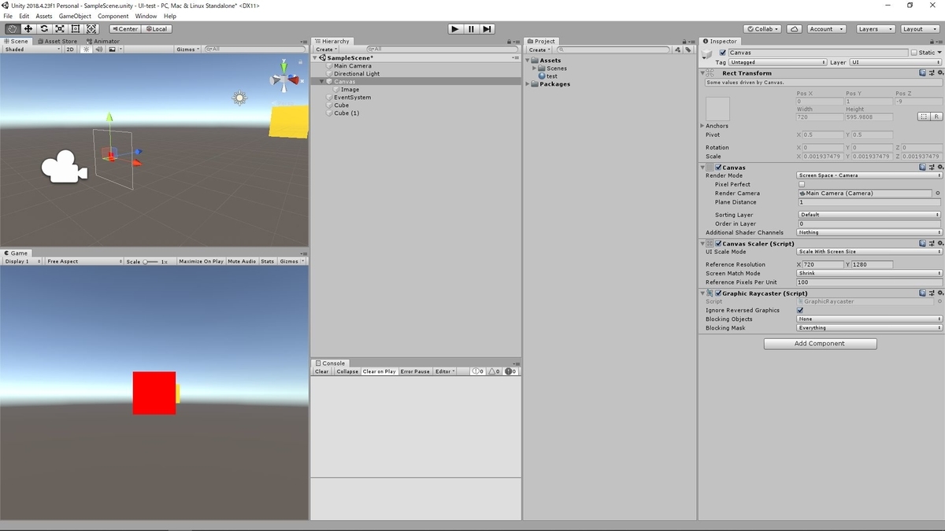Uncheck Ignore Reversed Graphics
945x531 pixels.
click(x=801, y=310)
